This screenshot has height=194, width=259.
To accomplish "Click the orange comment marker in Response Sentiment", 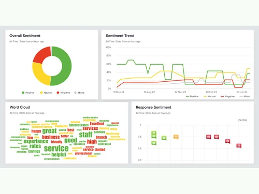I will (176, 137).
